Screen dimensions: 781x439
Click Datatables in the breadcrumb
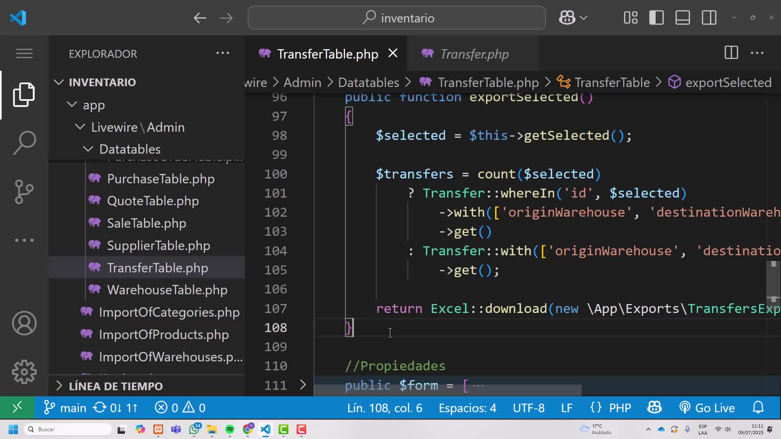[x=369, y=83]
